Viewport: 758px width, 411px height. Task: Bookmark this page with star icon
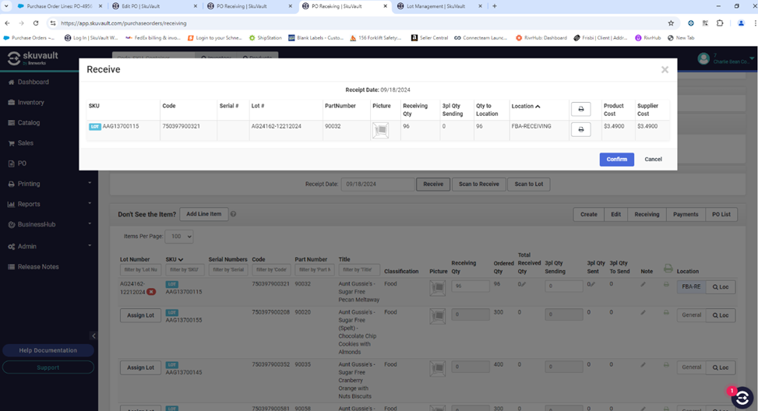click(671, 23)
